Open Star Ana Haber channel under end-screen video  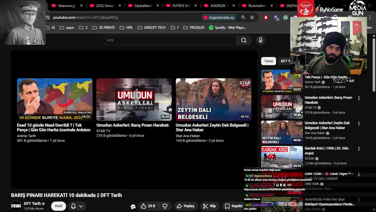(x=188, y=136)
